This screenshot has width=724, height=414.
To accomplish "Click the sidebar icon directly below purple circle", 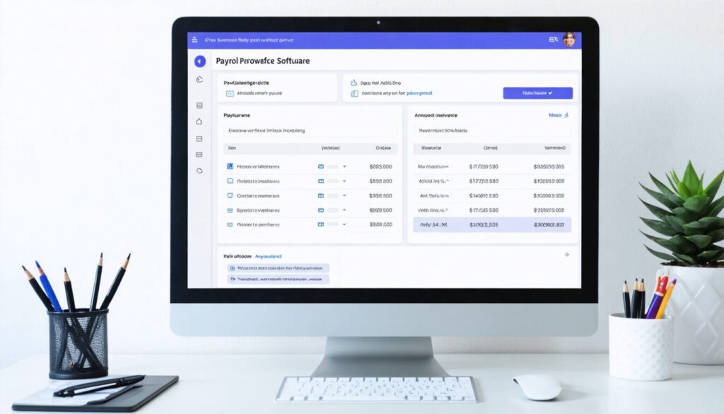I will click(x=199, y=79).
